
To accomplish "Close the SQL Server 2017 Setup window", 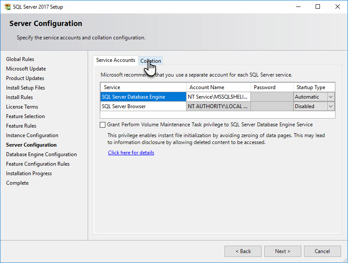I will 338,6.
